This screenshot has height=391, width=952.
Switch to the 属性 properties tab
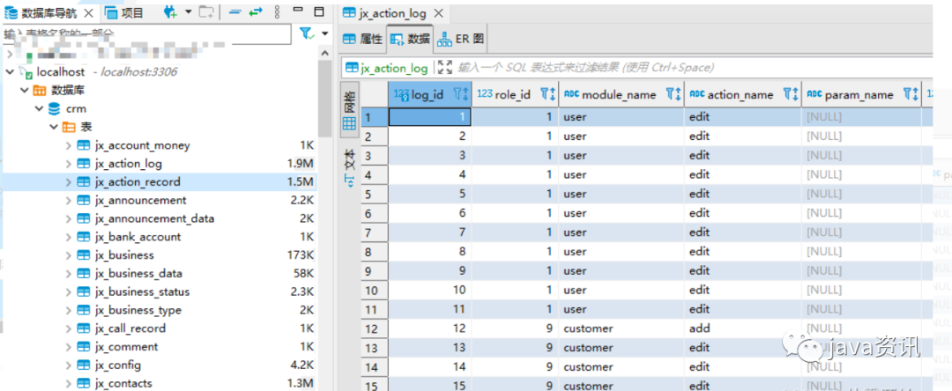pyautogui.click(x=363, y=39)
